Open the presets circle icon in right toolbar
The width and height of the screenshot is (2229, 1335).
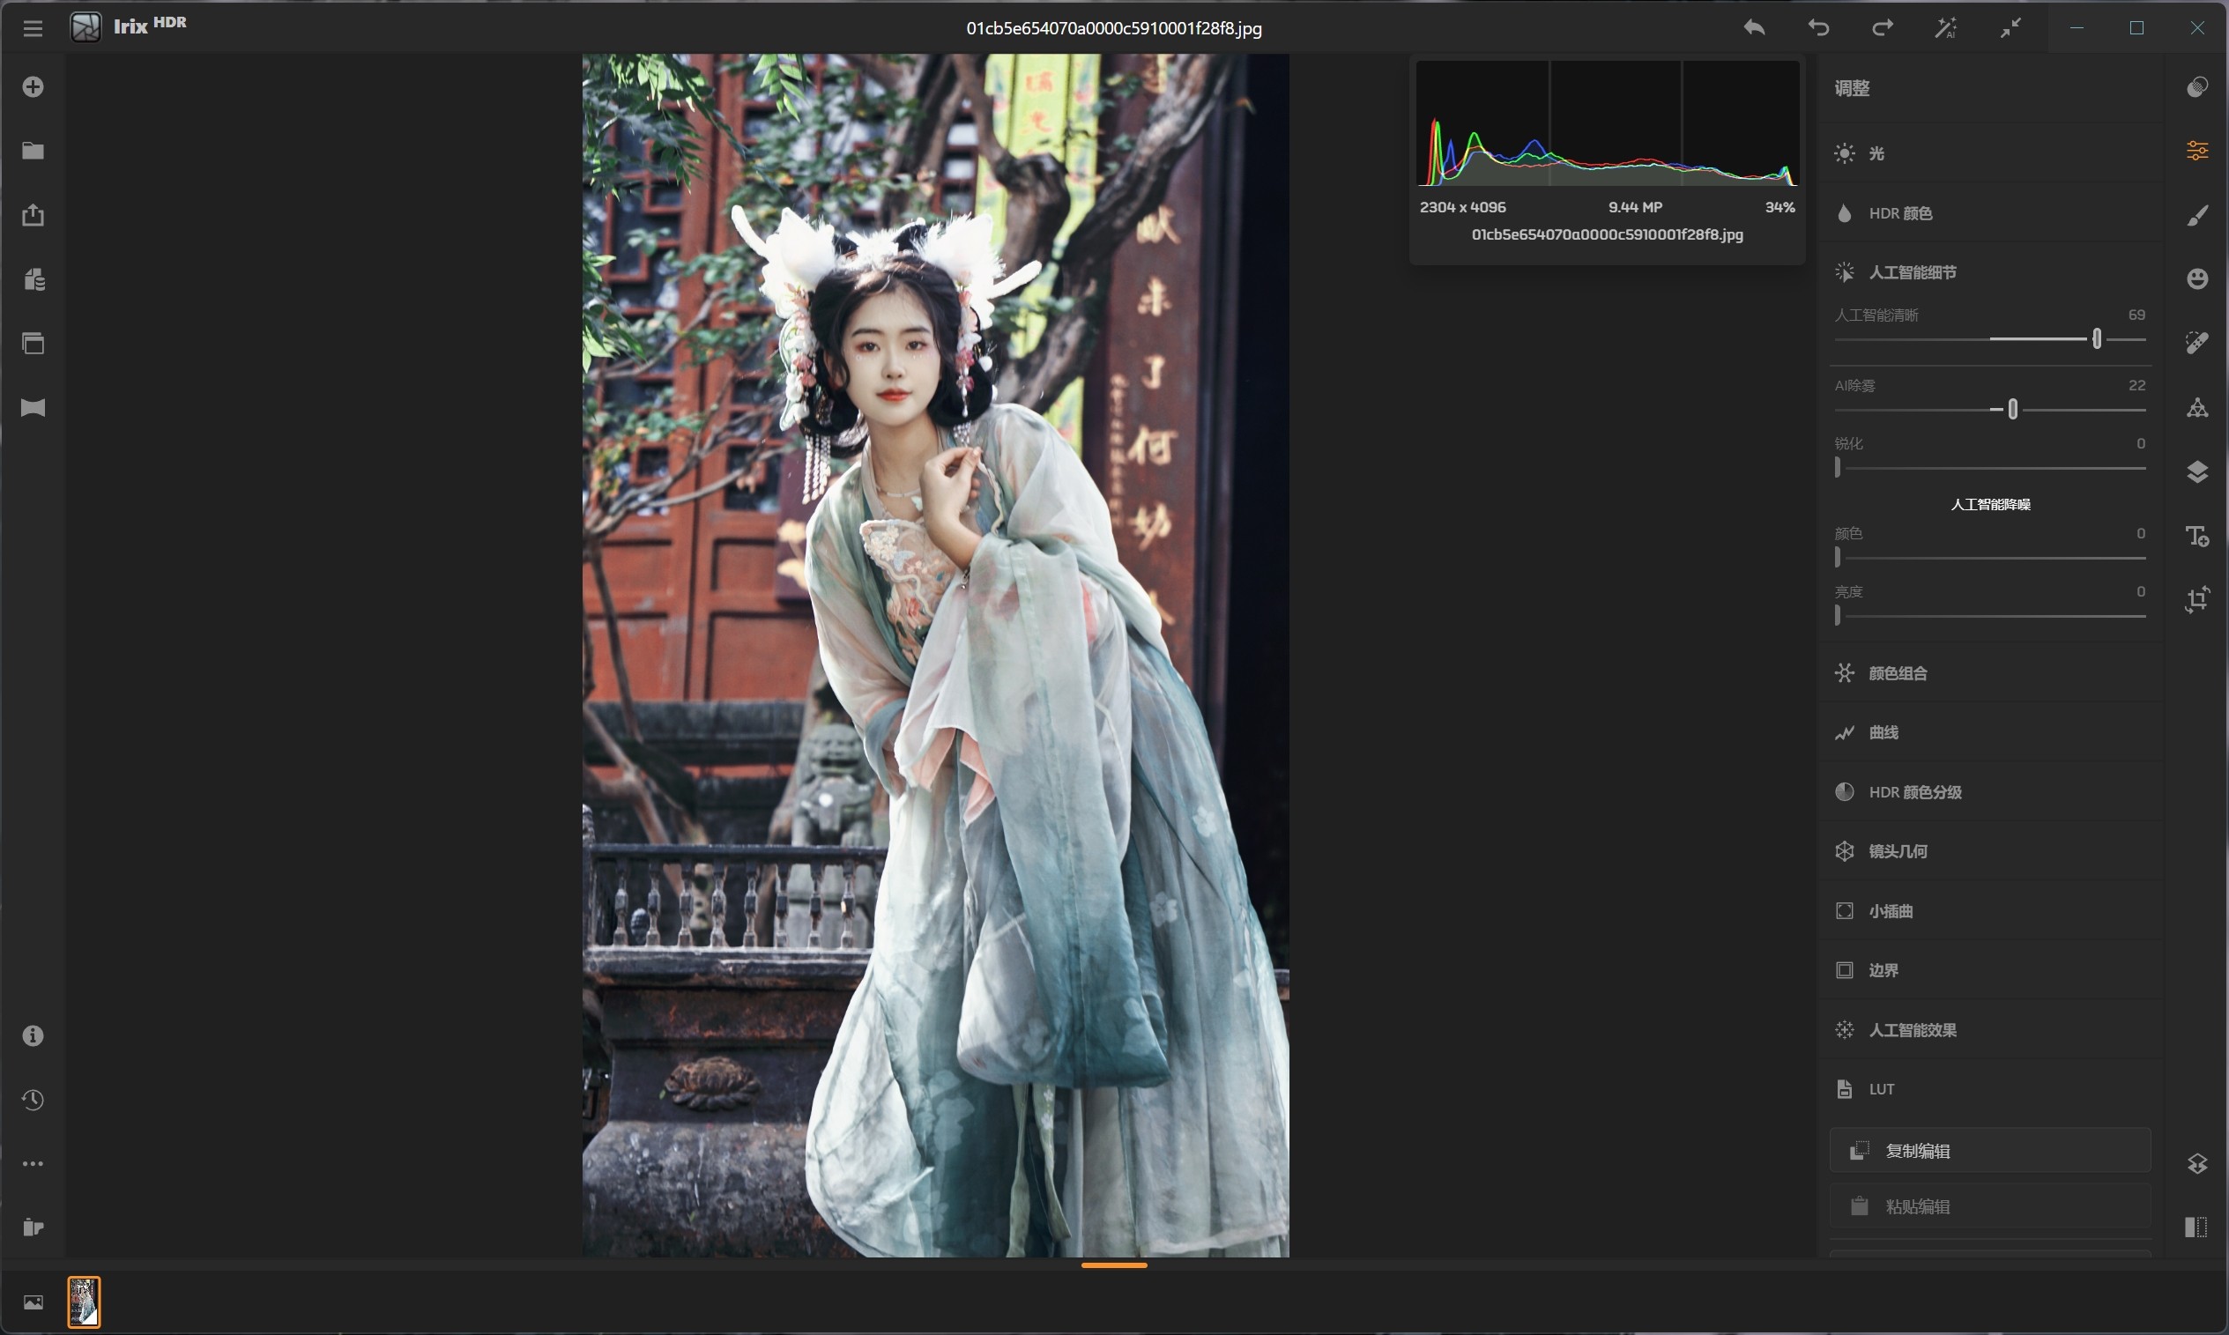tap(2196, 86)
